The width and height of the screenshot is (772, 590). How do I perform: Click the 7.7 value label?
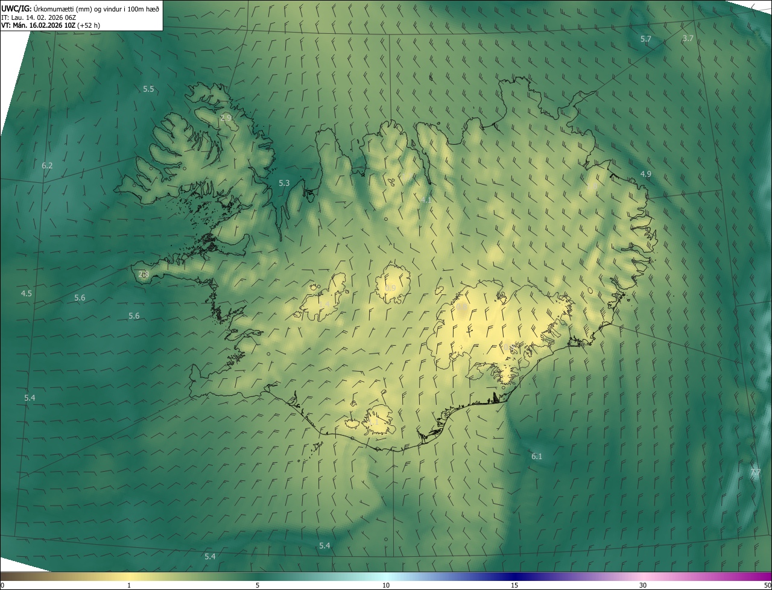click(756, 472)
